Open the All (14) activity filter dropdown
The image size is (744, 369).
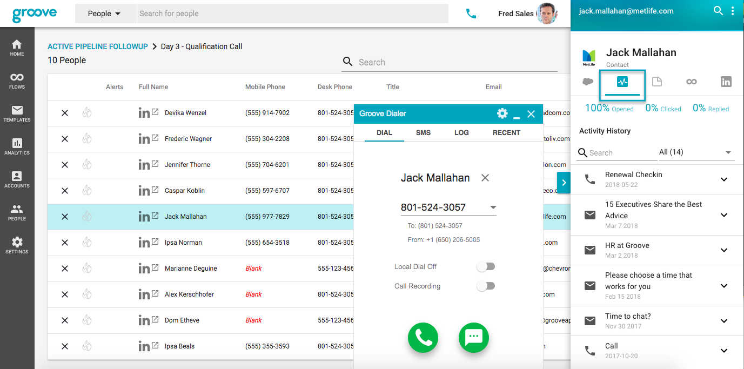(696, 152)
